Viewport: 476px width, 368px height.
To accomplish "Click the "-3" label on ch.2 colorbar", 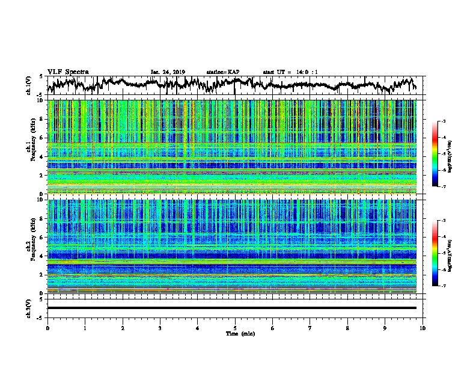I will (x=443, y=221).
